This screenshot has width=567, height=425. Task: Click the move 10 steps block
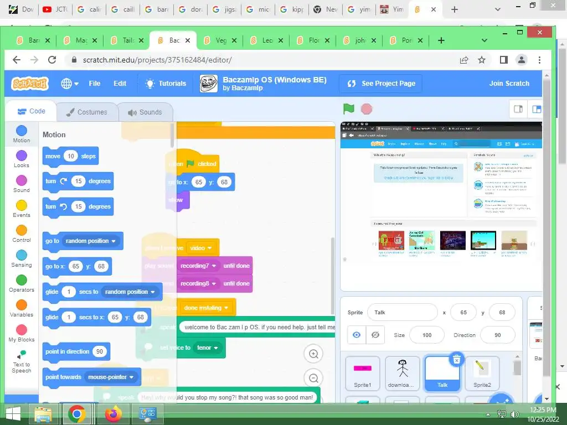[70, 156]
